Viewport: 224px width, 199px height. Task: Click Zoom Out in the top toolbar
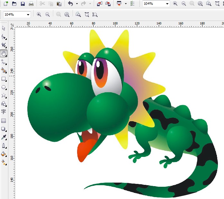click(184, 4)
